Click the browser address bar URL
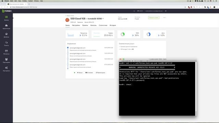Screen dimensions: 219x123 (25, 7)
